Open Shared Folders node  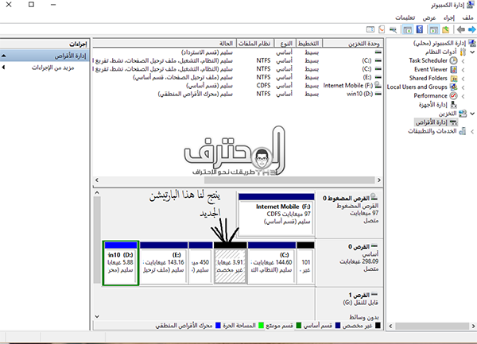[x=429, y=78]
